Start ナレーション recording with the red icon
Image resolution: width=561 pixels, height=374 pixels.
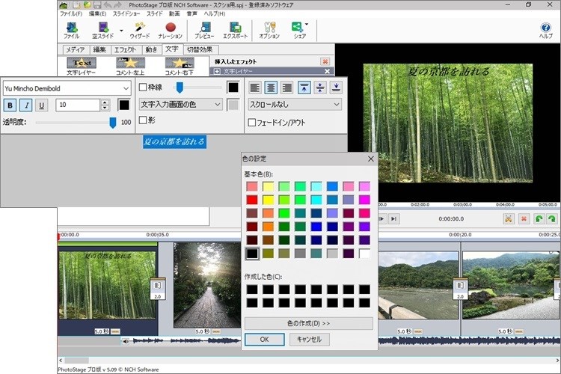(171, 31)
